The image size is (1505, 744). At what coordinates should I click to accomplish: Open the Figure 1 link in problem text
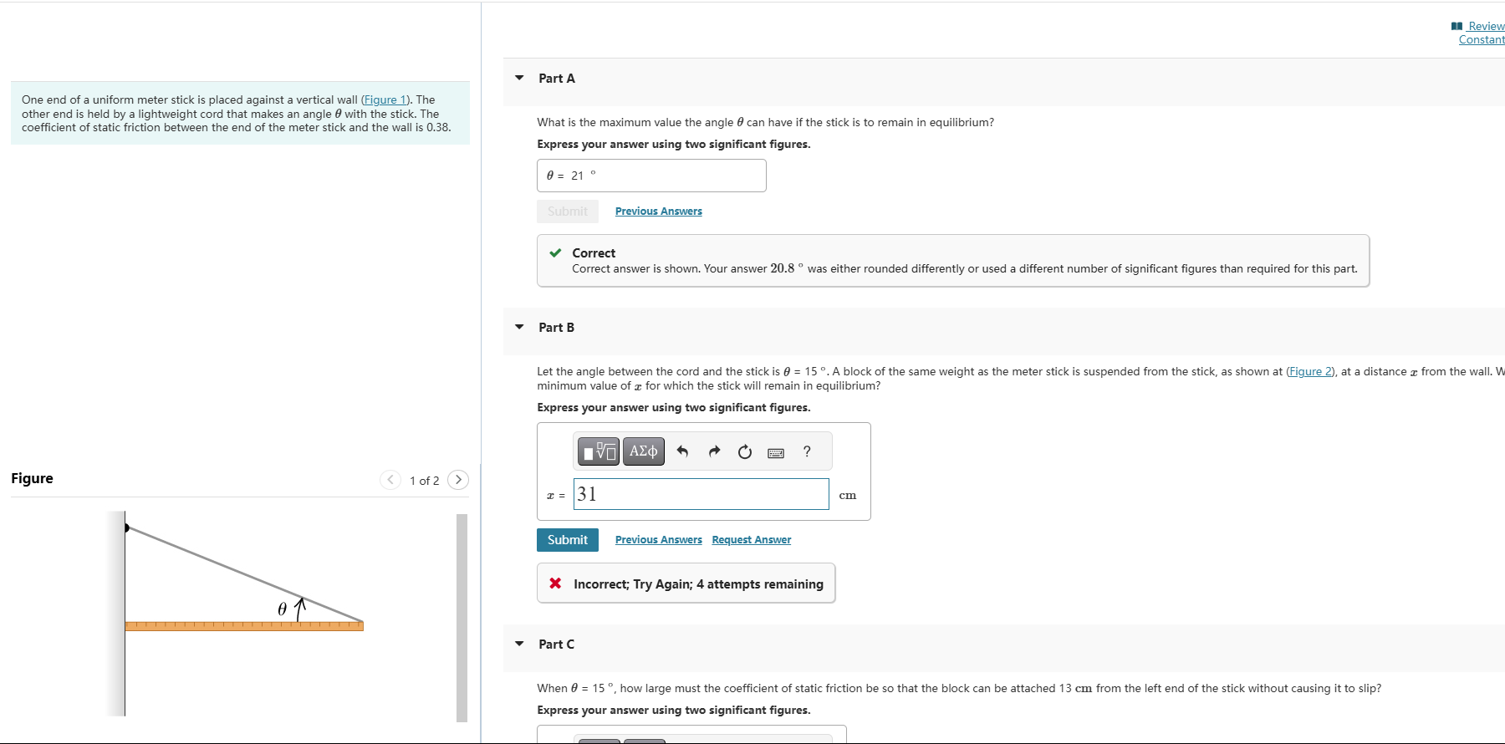pyautogui.click(x=385, y=99)
